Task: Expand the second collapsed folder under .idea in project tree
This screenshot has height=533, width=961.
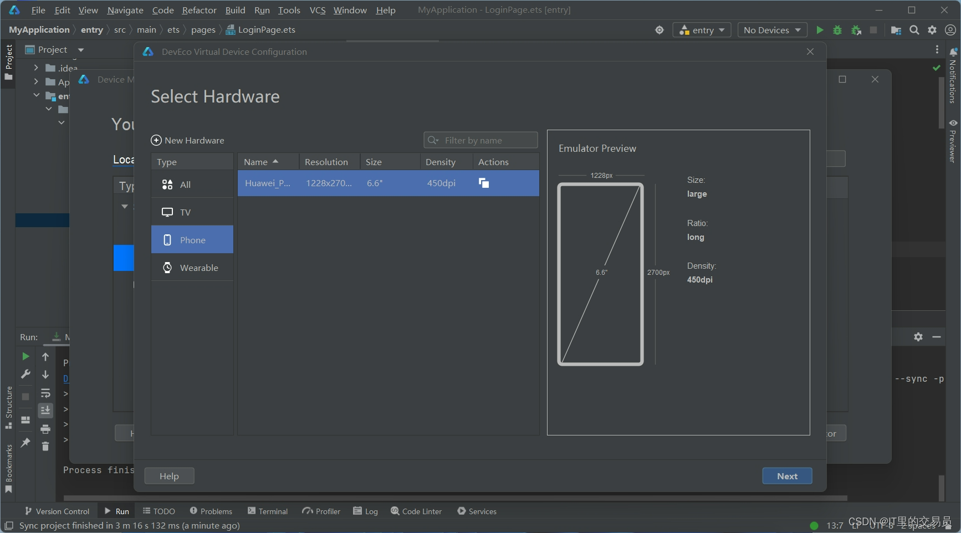Action: (x=36, y=81)
